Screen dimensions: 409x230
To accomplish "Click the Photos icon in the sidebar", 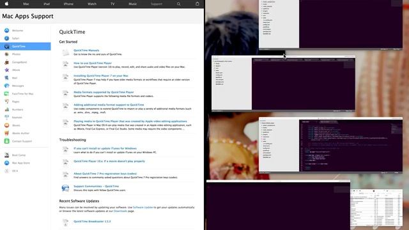I will [x=7, y=54].
